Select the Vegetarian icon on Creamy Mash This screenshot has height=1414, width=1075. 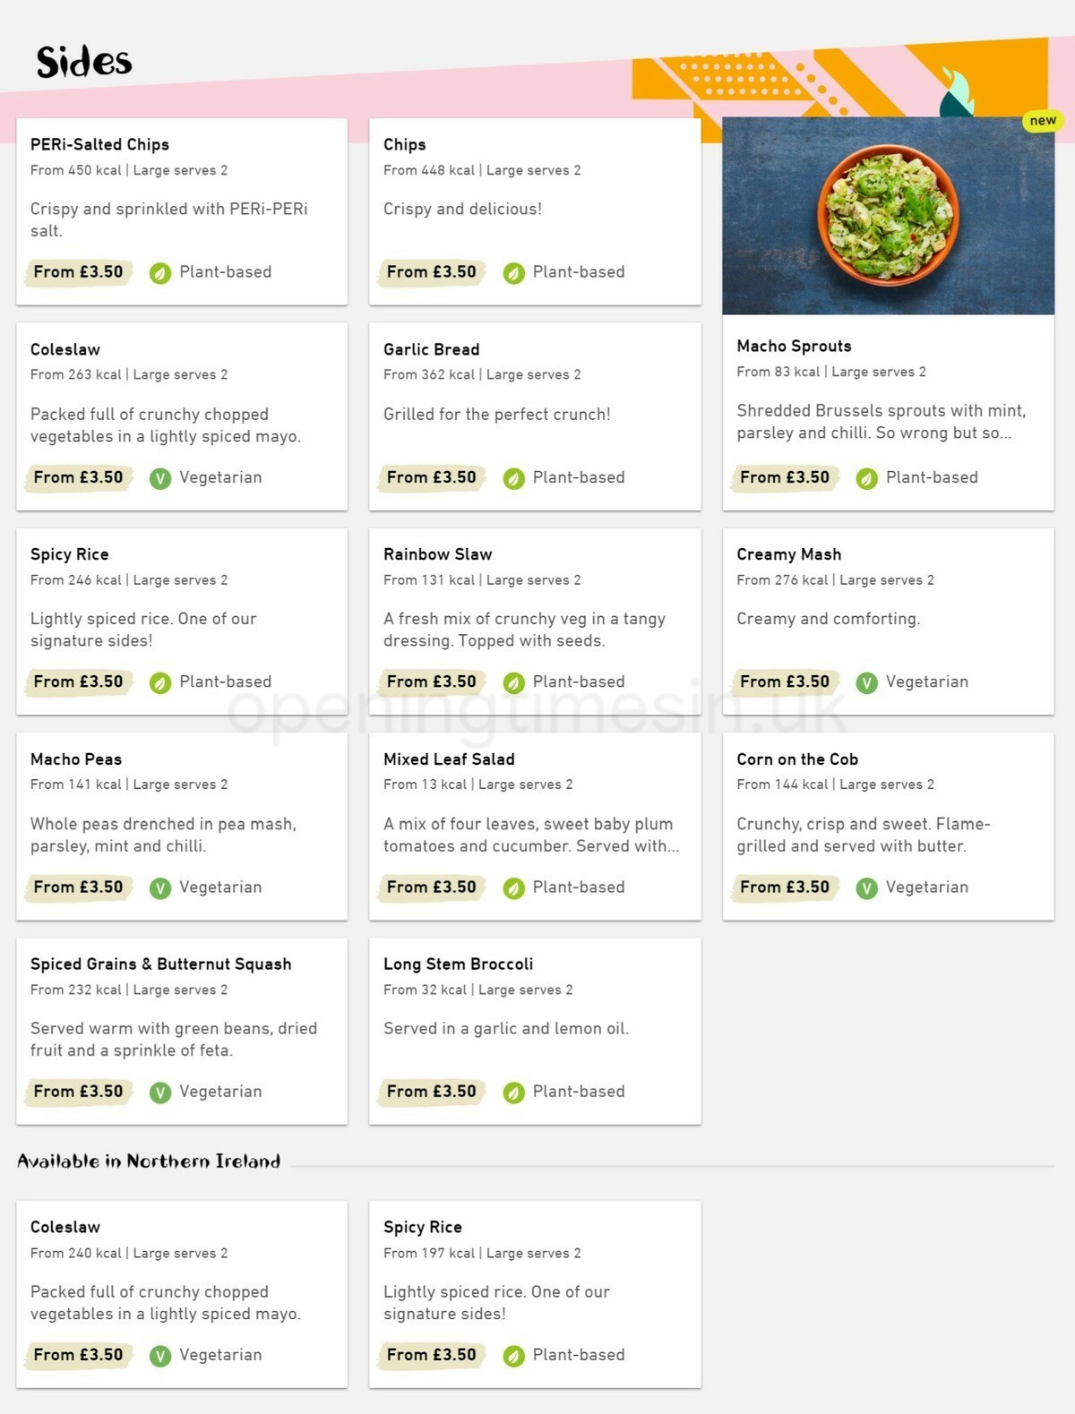[866, 681]
